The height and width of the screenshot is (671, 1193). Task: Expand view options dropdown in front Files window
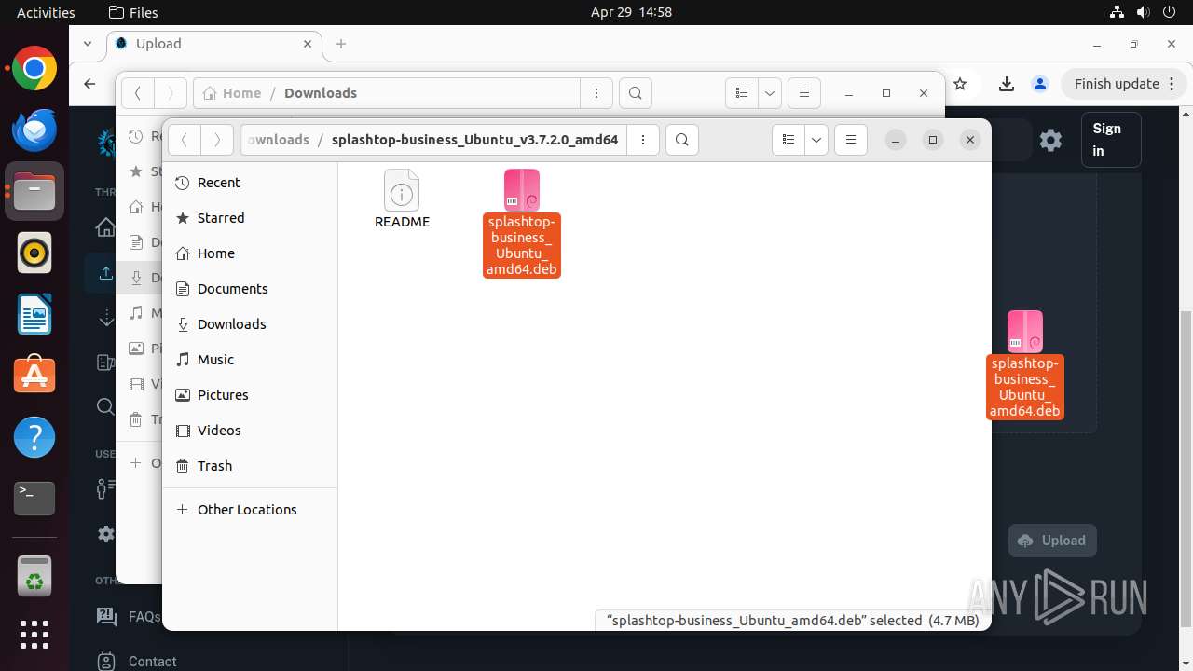pyautogui.click(x=816, y=140)
